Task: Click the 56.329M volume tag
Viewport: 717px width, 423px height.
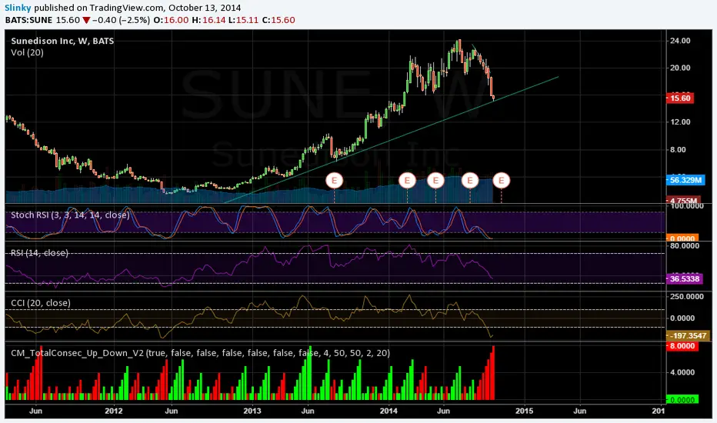Action: (685, 180)
